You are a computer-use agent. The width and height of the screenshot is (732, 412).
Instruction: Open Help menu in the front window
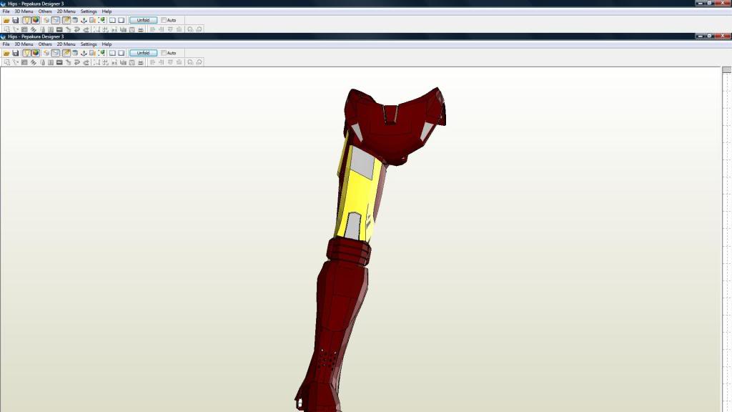pyautogui.click(x=107, y=44)
